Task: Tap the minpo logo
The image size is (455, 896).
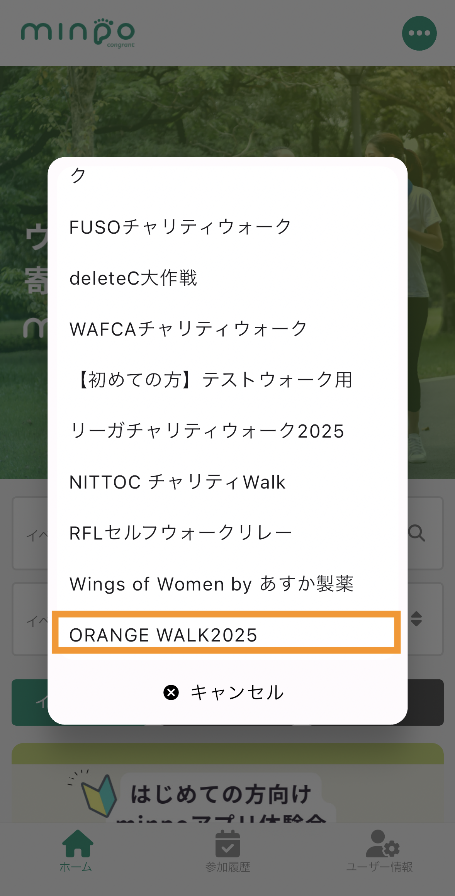Action: [78, 32]
